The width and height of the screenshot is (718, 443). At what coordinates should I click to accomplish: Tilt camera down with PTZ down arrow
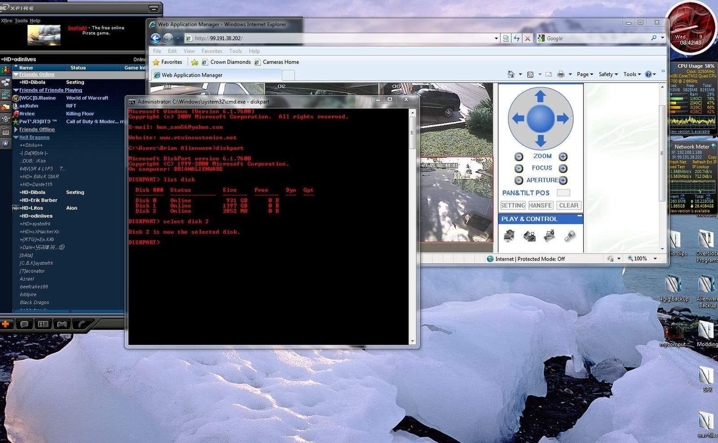click(540, 141)
